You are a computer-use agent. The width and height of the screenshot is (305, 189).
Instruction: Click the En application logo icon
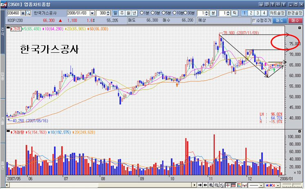coord(4,4)
